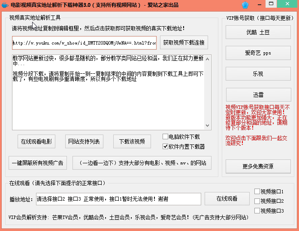This screenshot has width=299, height=231.
Task: Click red text 欢迎点击下面跟我们一起交流研究
Action: coord(256,141)
